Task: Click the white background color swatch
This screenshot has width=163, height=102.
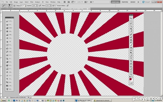Action: (x=132, y=81)
